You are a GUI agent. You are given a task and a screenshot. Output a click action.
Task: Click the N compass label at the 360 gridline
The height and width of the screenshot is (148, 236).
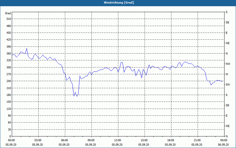[x=227, y=54]
